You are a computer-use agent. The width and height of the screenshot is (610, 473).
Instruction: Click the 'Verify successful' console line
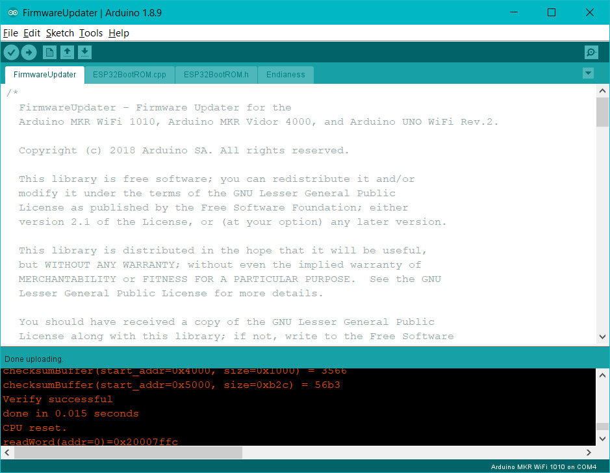click(x=58, y=399)
